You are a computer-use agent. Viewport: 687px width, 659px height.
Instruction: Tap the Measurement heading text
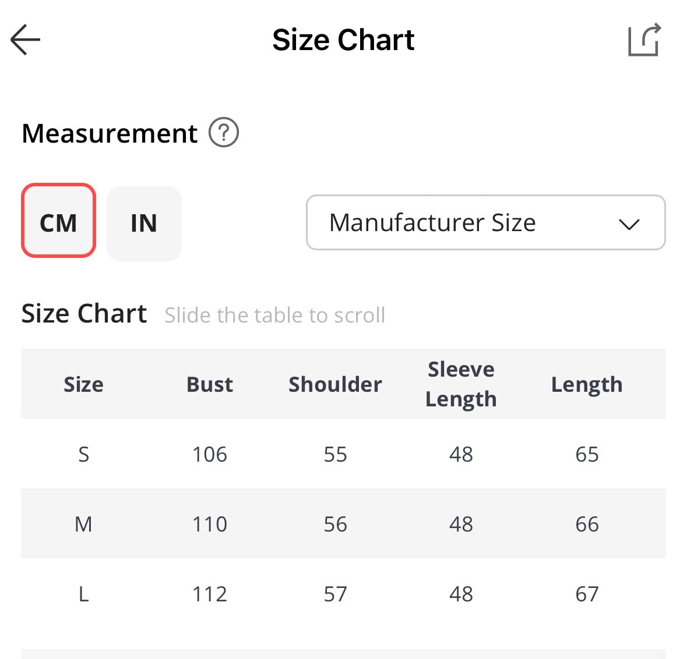click(110, 133)
